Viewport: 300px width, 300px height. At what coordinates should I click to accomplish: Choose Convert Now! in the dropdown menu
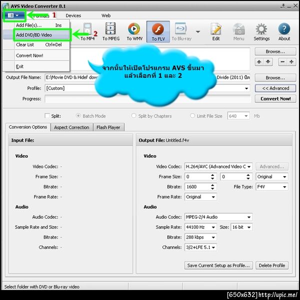pyautogui.click(x=36, y=56)
